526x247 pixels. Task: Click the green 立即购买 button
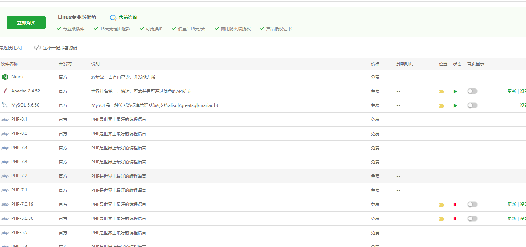pos(26,23)
